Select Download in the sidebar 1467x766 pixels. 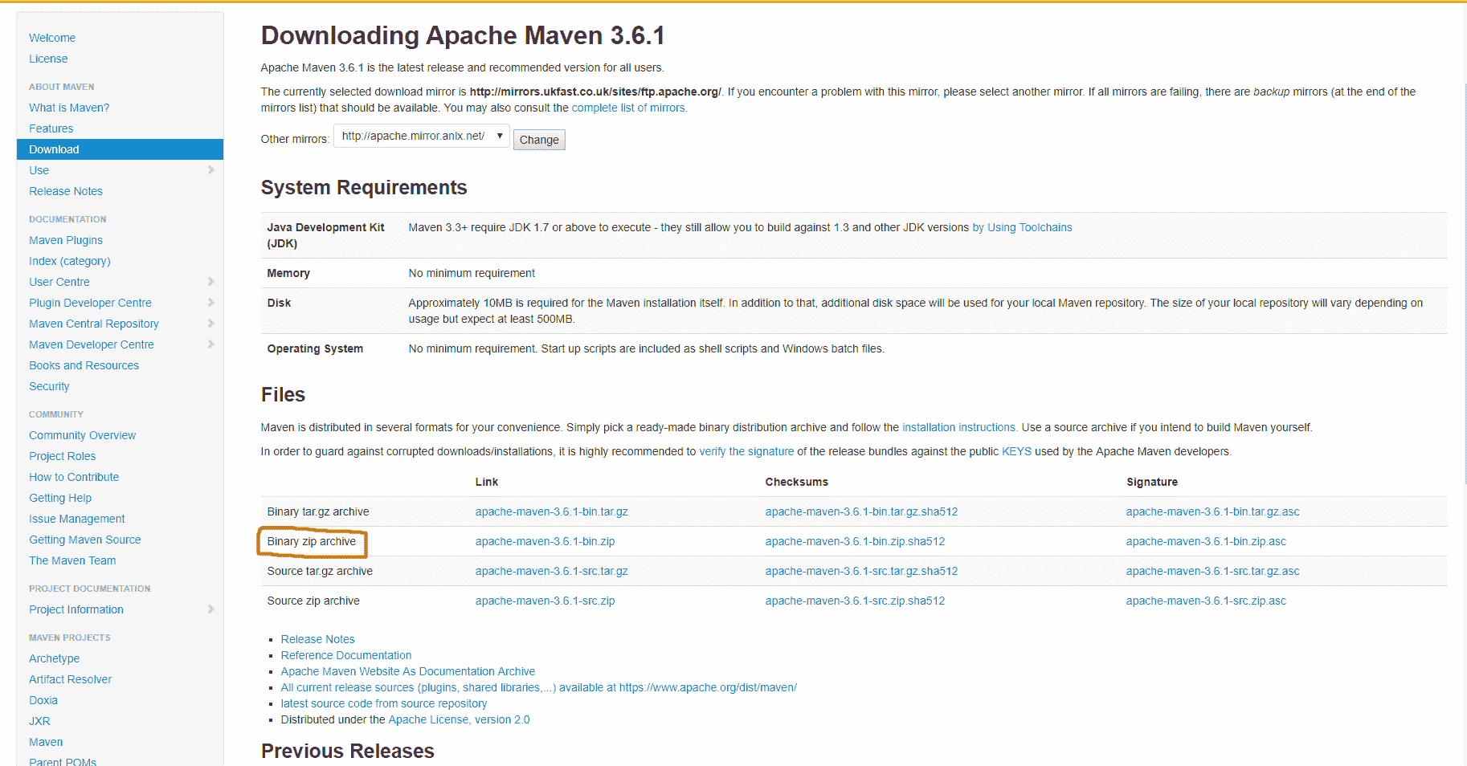(x=120, y=149)
